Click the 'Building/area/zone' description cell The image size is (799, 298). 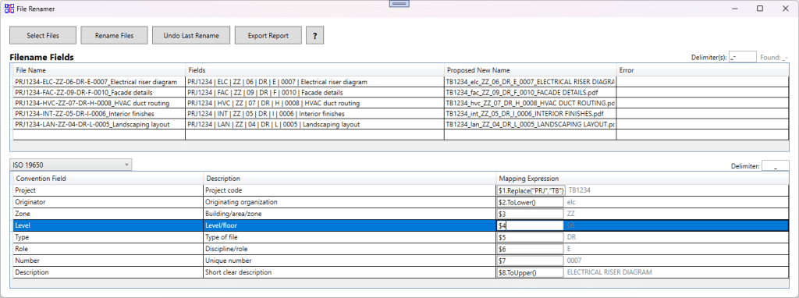coord(350,214)
